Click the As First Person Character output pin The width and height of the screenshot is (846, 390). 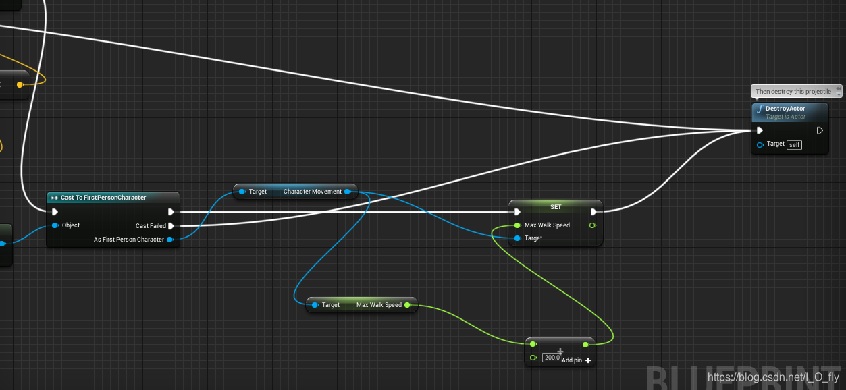(170, 240)
